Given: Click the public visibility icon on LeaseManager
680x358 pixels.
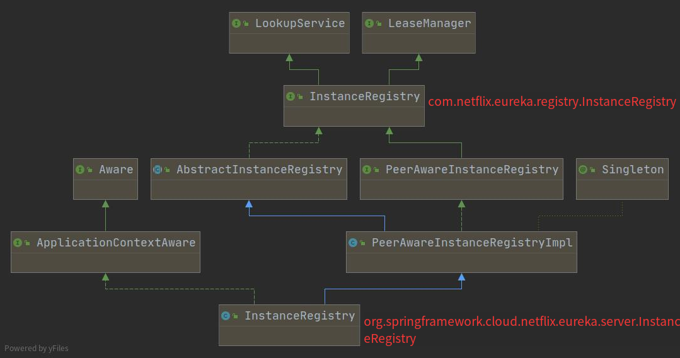Looking at the screenshot, I should [x=379, y=23].
